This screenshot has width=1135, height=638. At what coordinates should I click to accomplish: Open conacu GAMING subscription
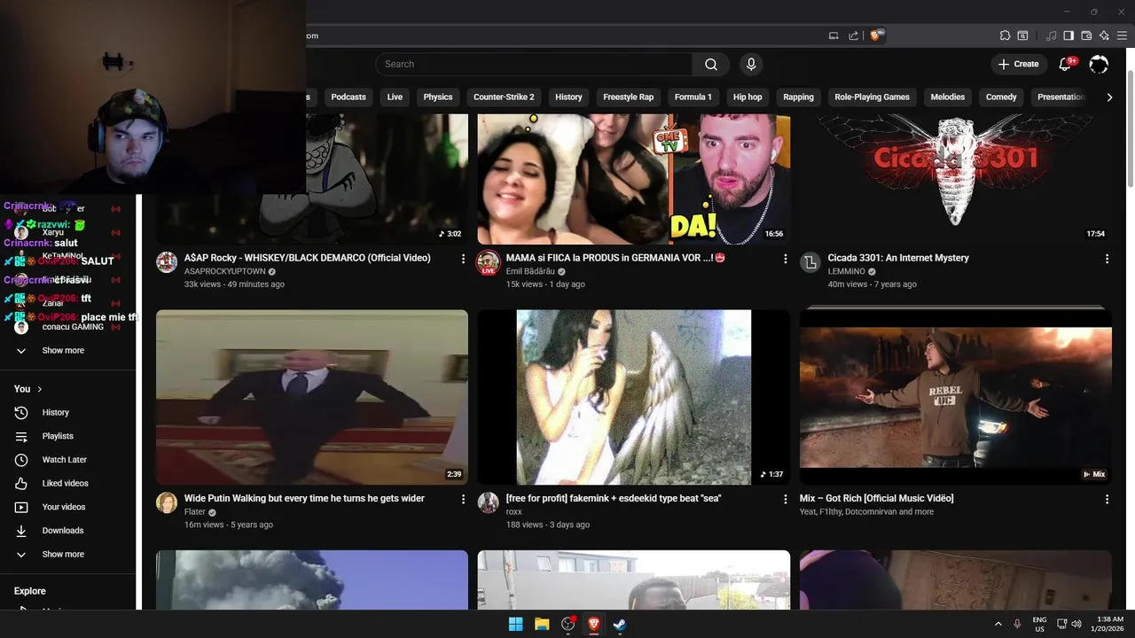(x=71, y=327)
